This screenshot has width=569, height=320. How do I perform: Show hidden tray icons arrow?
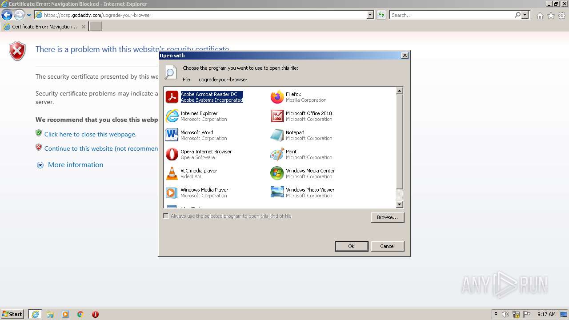(496, 314)
